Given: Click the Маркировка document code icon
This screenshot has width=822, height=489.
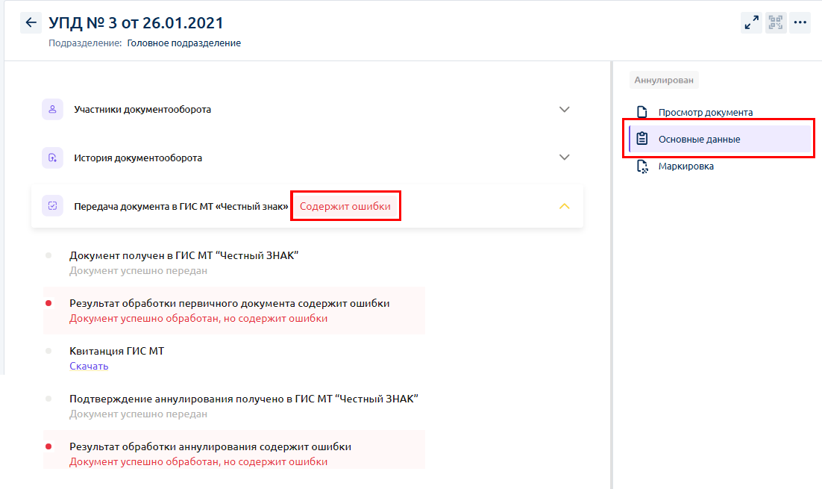Looking at the screenshot, I should click(x=642, y=166).
